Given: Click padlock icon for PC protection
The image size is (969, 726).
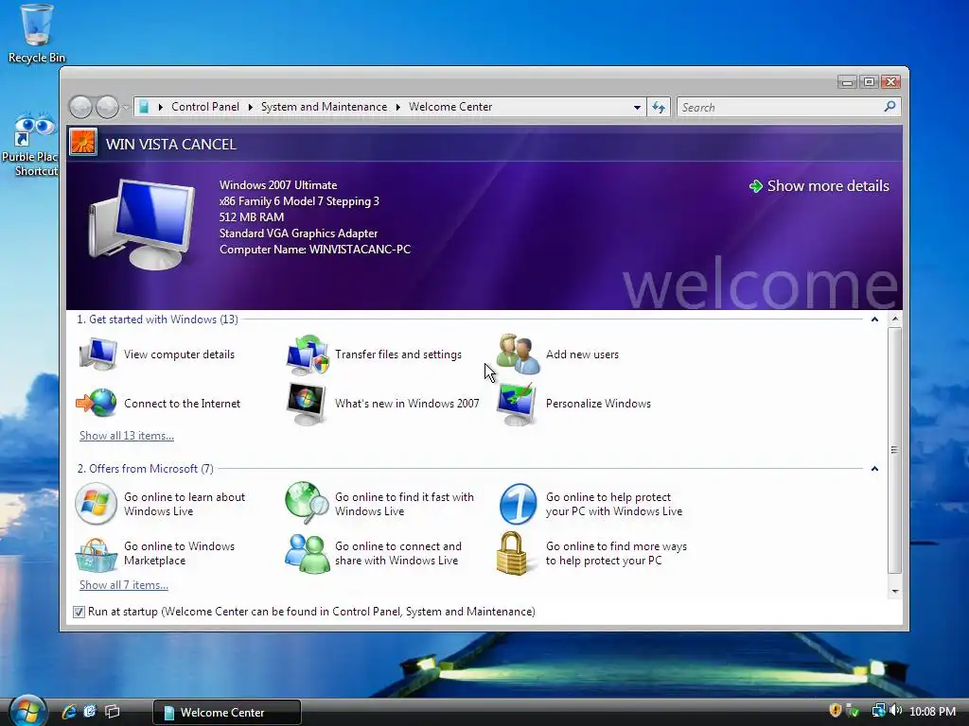Looking at the screenshot, I should tap(513, 553).
